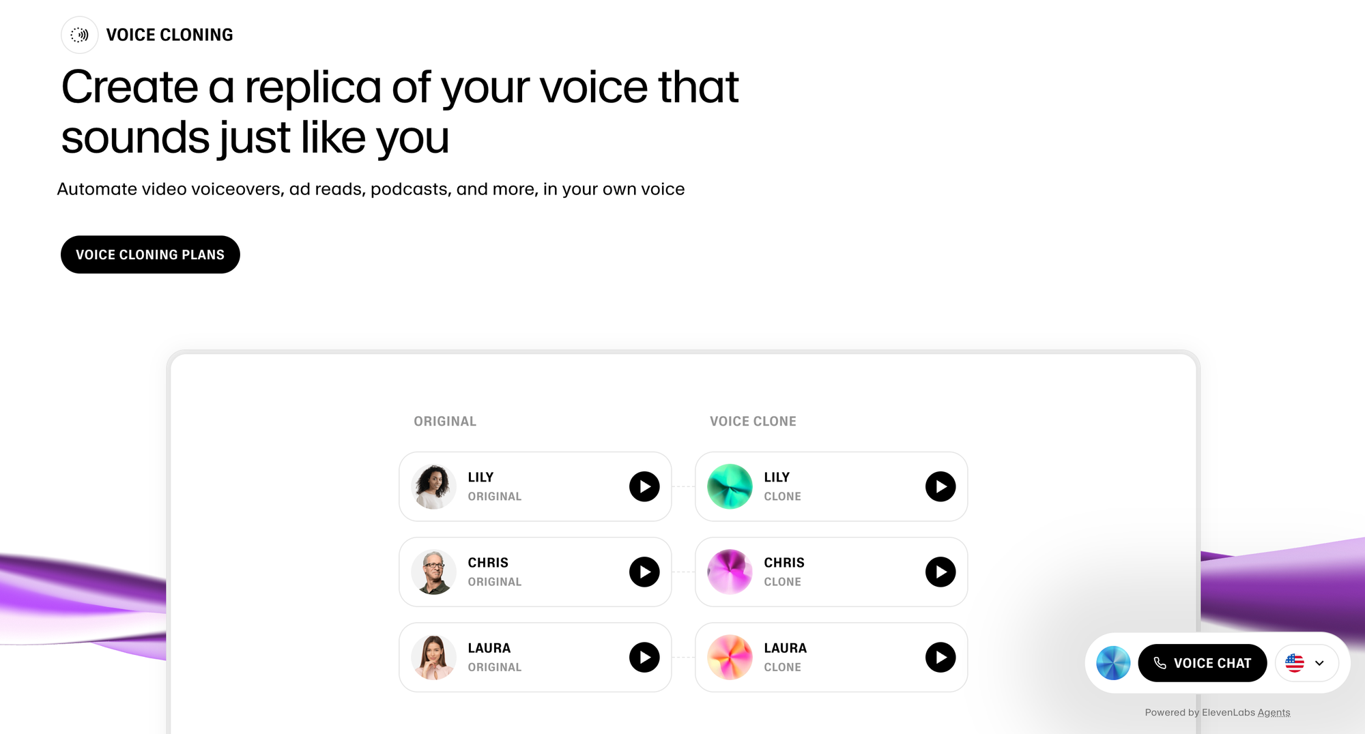Click the Voice Cloning Plans button
Viewport: 1365px width, 734px height.
150,254
